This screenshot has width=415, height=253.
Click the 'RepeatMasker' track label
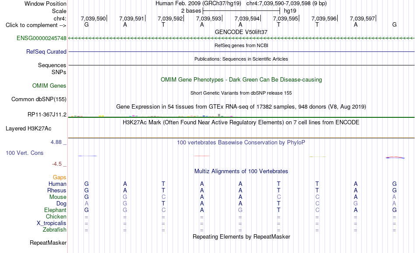point(48,243)
